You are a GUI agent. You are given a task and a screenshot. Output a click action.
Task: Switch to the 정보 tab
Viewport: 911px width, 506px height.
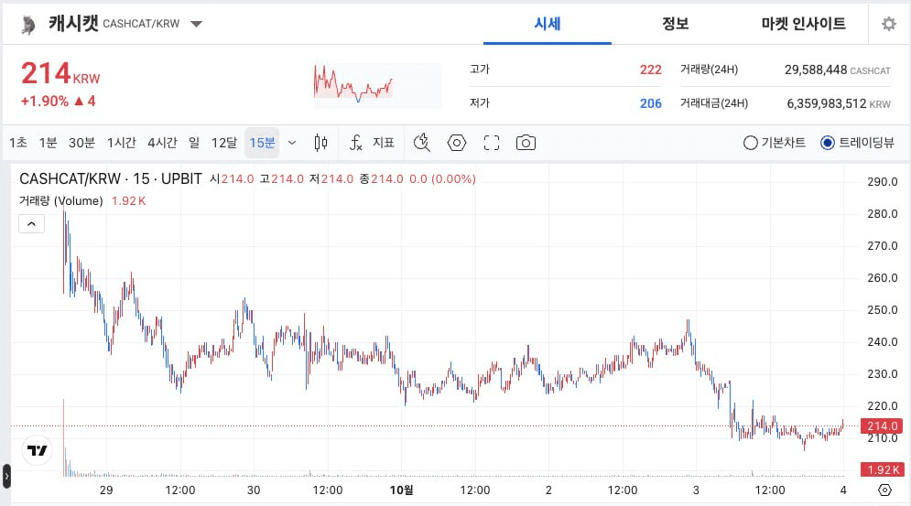pos(675,24)
